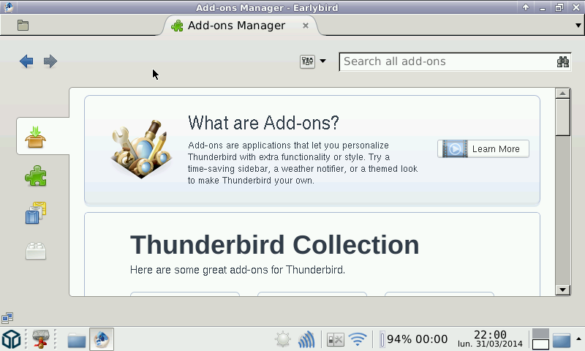This screenshot has width=585, height=351.
Task: Open the Plugins lego brick category
Action: click(x=36, y=251)
